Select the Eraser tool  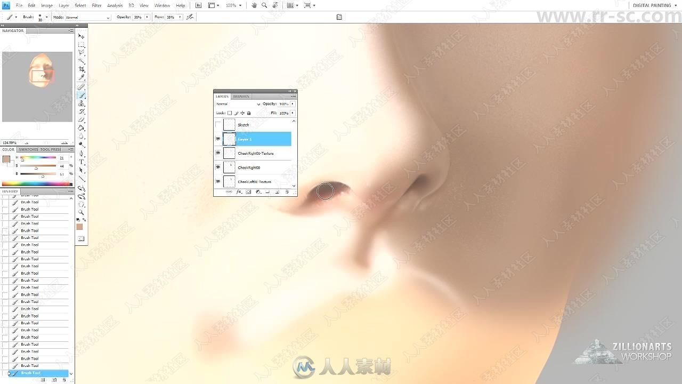click(x=82, y=120)
